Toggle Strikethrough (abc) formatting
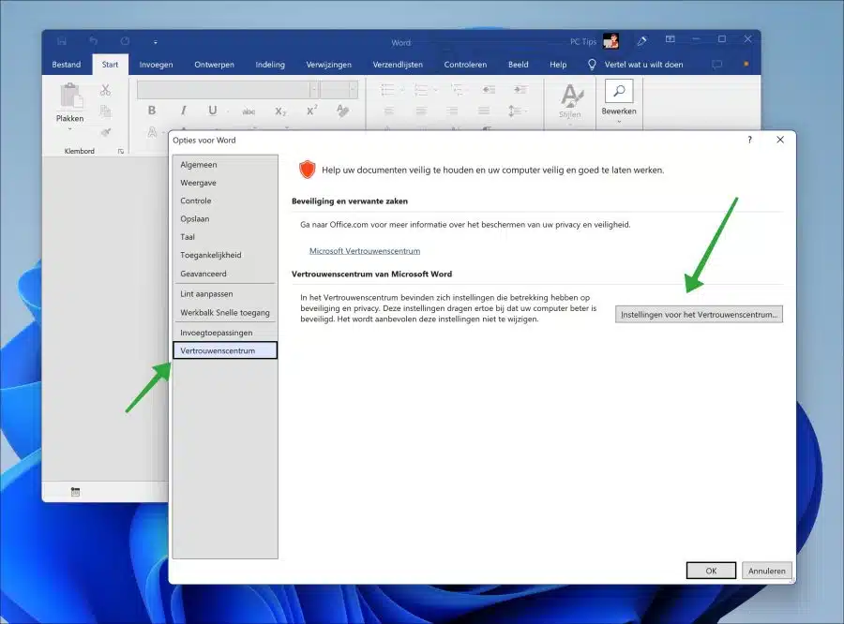Image resolution: width=844 pixels, height=624 pixels. pos(249,111)
